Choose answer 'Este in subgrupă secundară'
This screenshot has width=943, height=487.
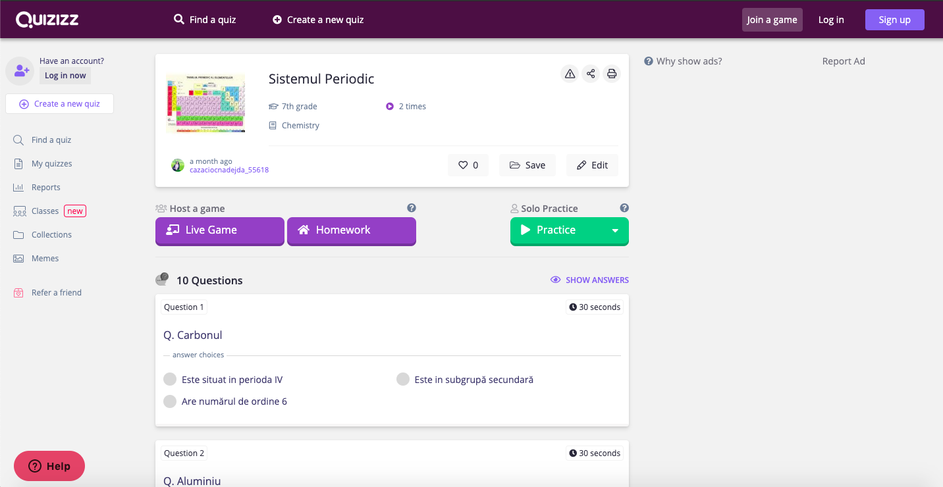tap(403, 380)
